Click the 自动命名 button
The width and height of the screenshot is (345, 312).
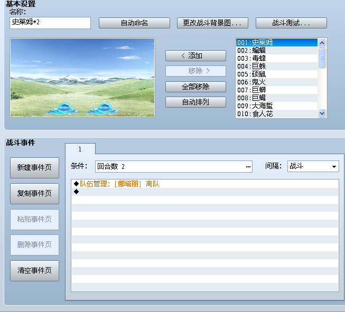(x=134, y=23)
